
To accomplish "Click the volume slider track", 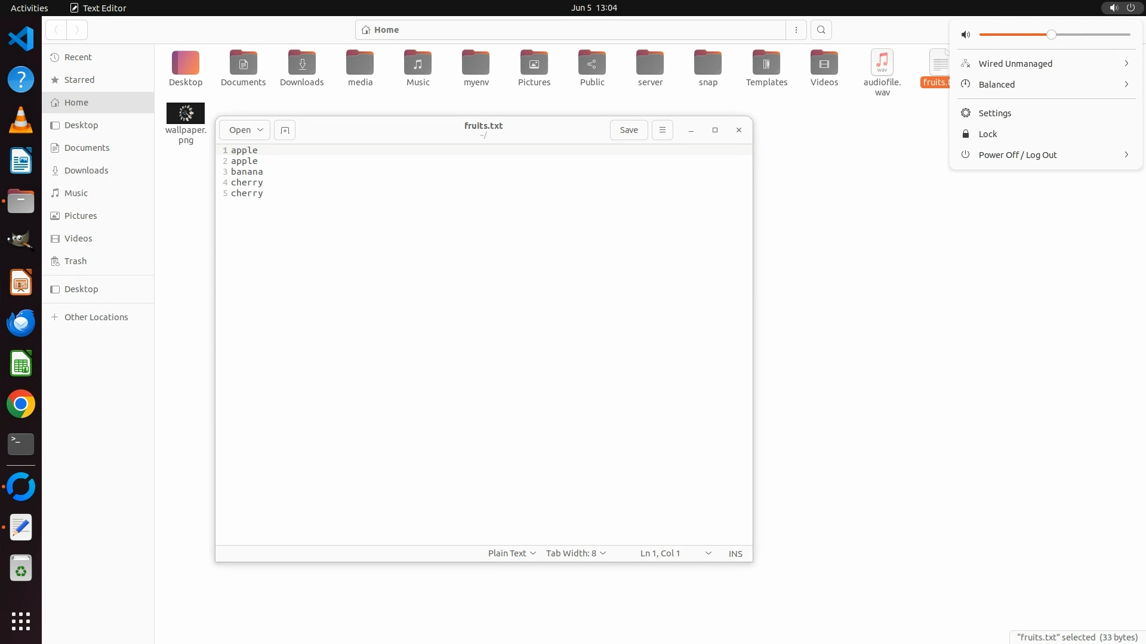I will pos(1092,35).
